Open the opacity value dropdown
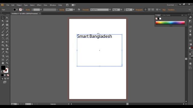The image size is (193, 108). coord(74,10)
